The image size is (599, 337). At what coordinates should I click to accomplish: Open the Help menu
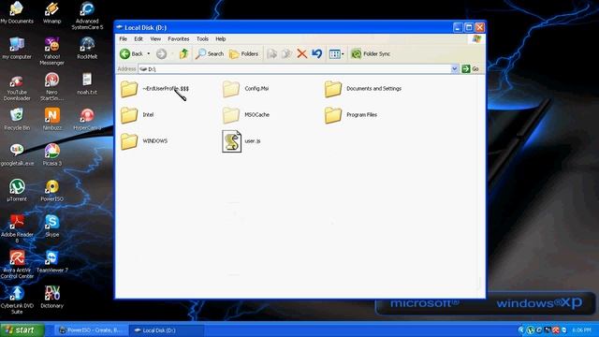pyautogui.click(x=221, y=39)
